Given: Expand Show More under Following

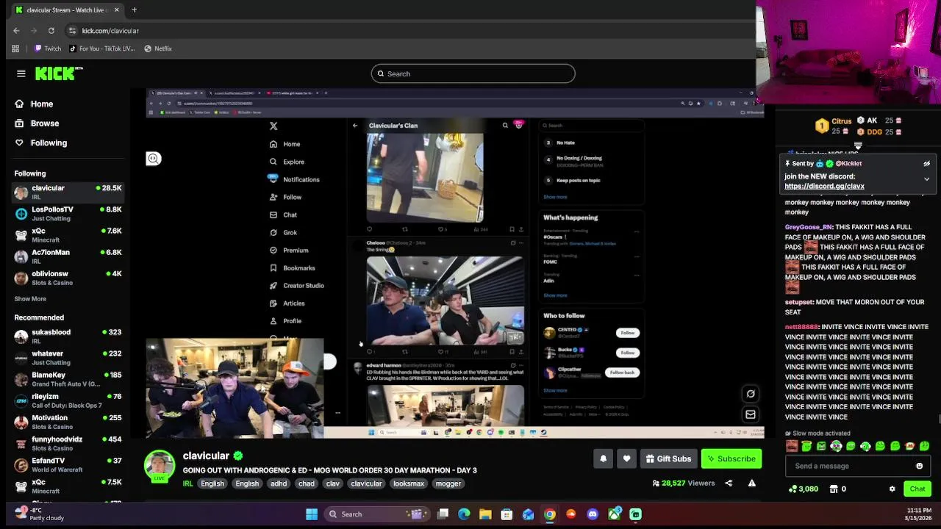Looking at the screenshot, I should (x=30, y=299).
